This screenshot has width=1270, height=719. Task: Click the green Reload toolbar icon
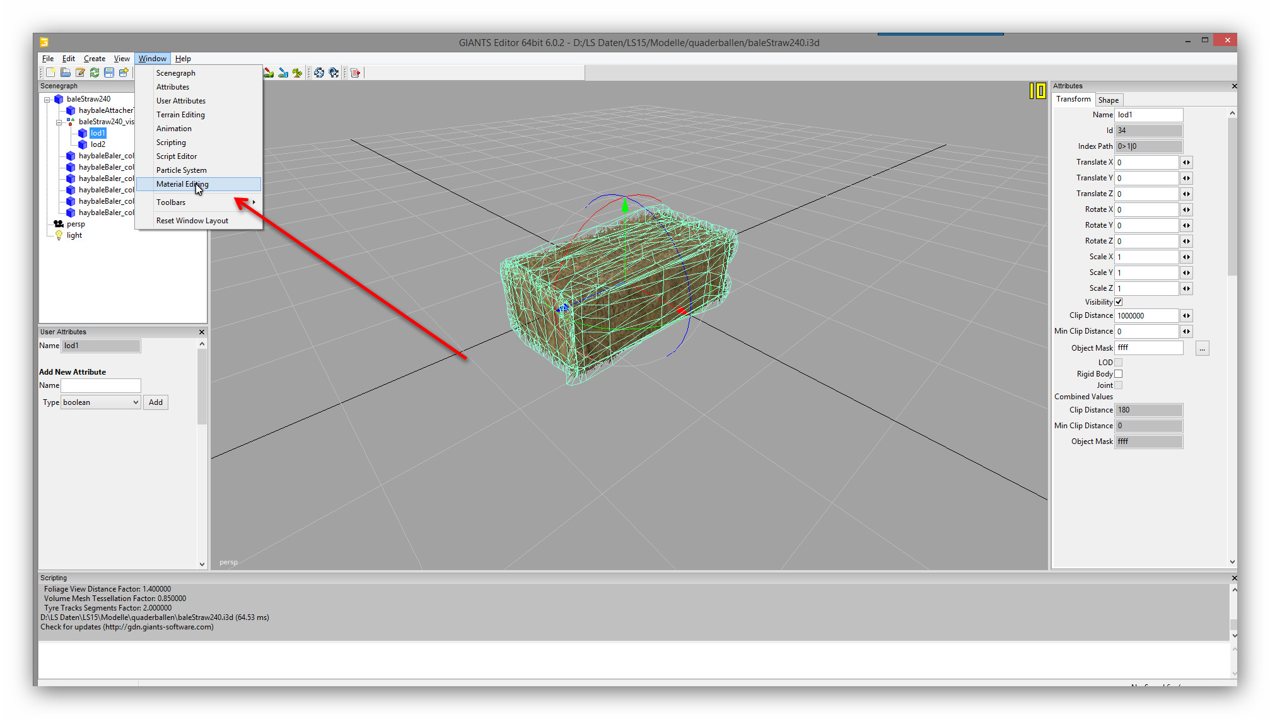coord(95,73)
